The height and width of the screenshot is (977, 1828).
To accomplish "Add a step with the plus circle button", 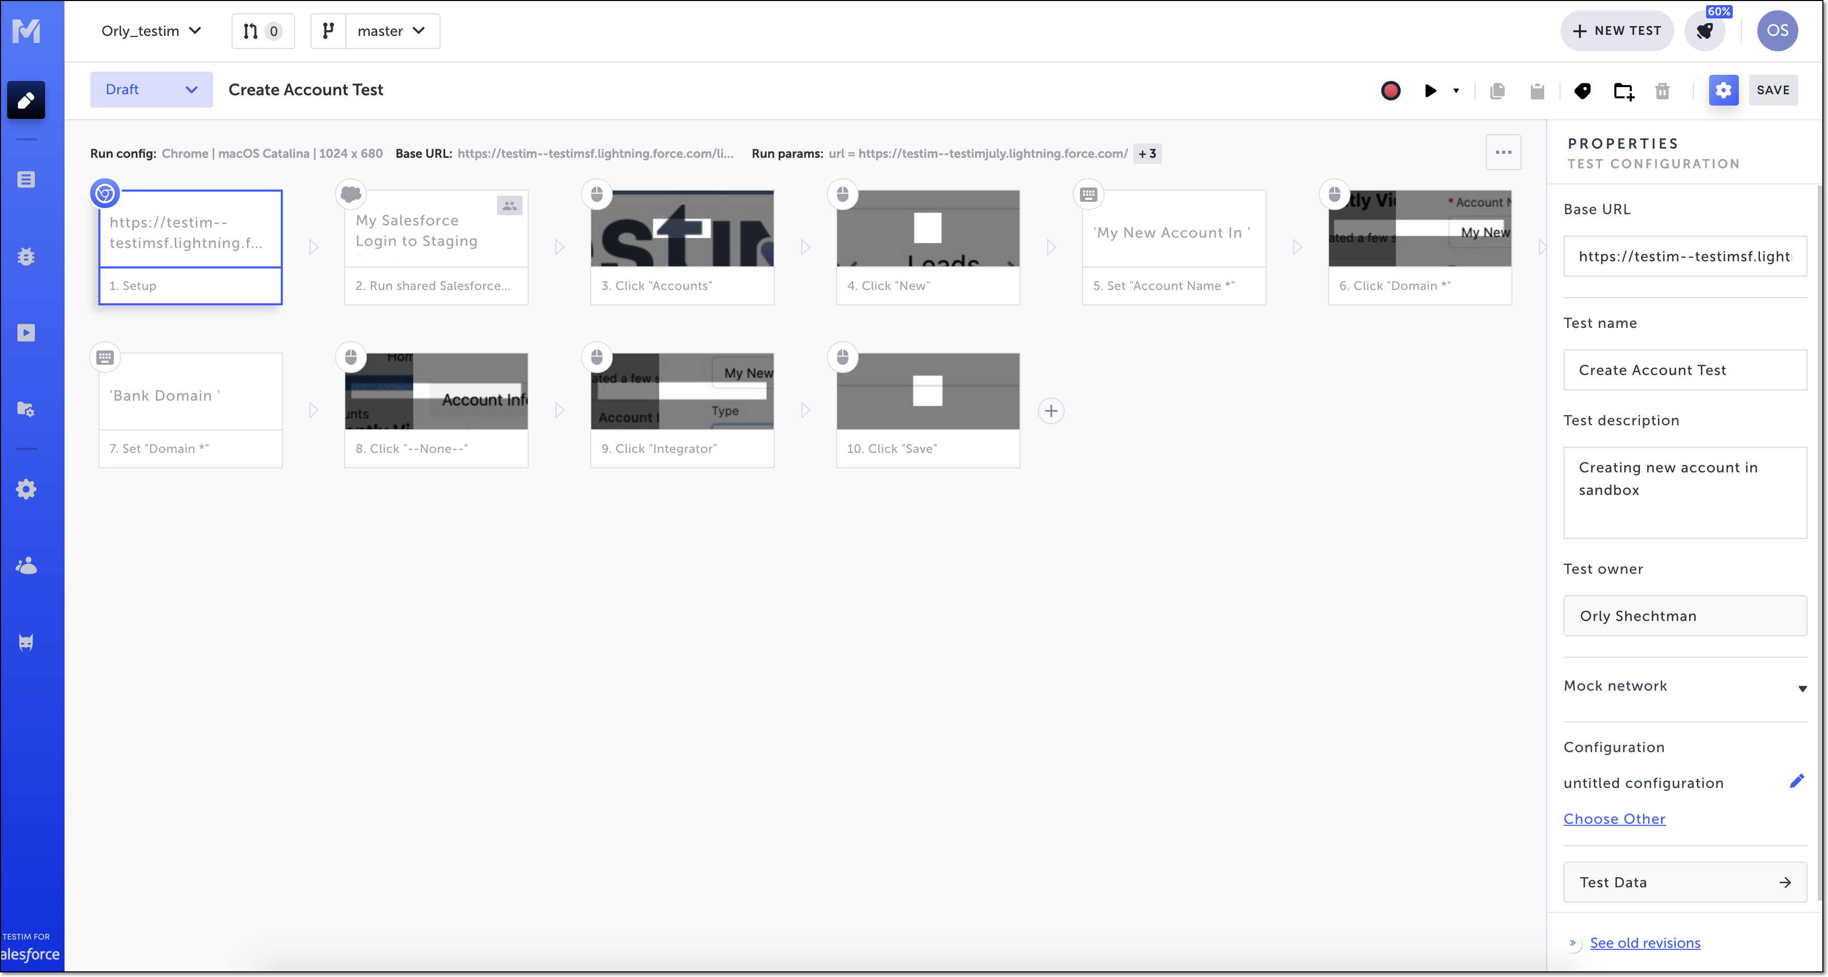I will click(1051, 411).
